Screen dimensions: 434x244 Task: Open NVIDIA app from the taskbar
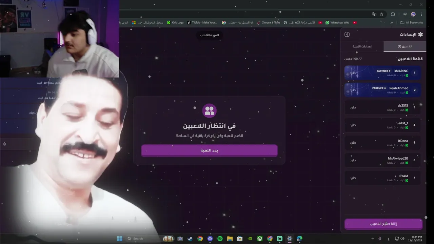pyautogui.click(x=250, y=239)
